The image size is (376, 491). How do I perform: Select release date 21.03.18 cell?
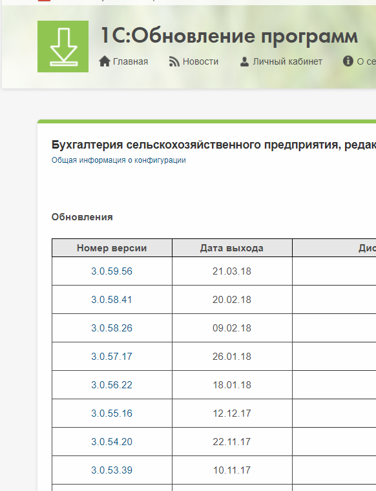pyautogui.click(x=232, y=271)
